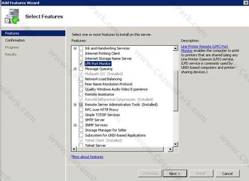Select the Network Load Balancing label
The width and height of the screenshot is (249, 181).
(x=103, y=79)
